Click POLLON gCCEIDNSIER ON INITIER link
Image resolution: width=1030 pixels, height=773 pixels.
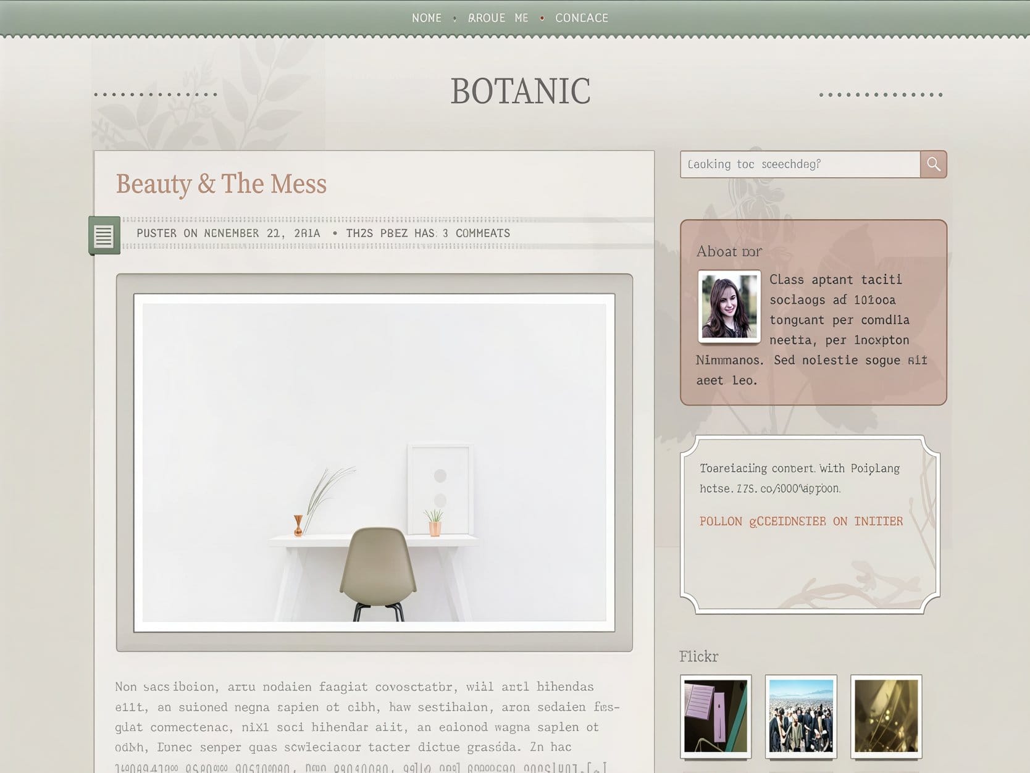(801, 521)
